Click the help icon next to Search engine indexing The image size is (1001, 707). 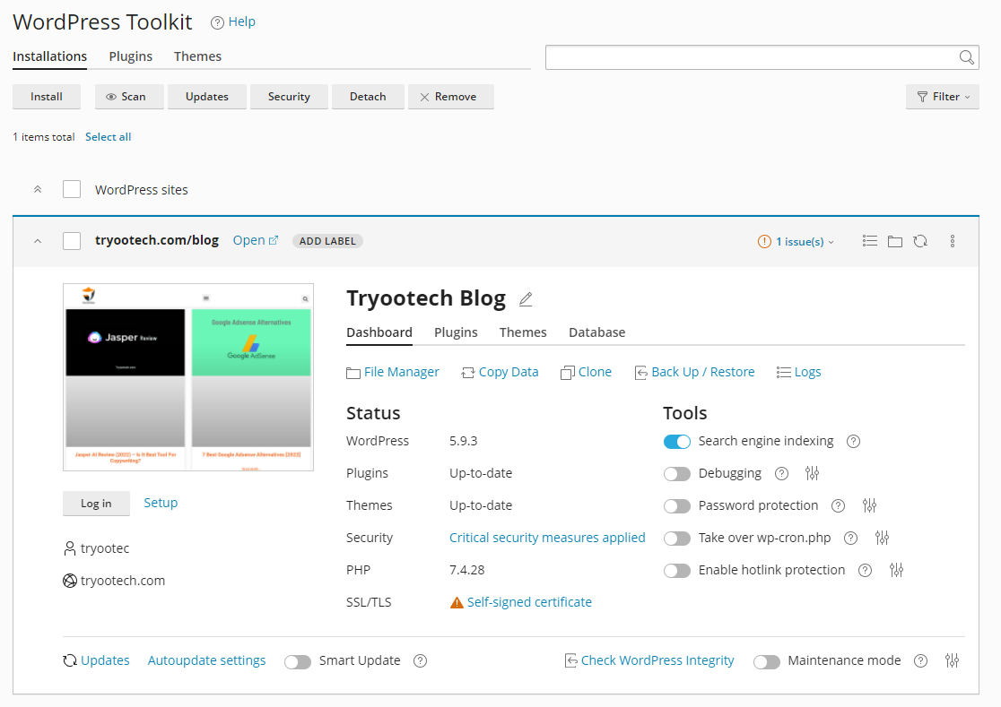point(853,441)
